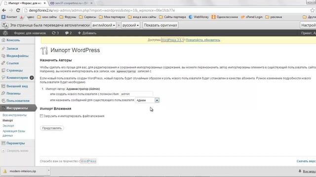Open Архивация базы данных submenu link
Viewport: 316px width, 177px height.
pyautogui.click(x=14, y=133)
